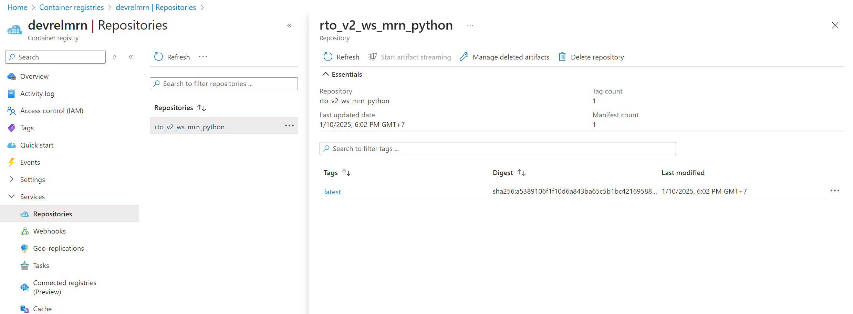Click repository name value in Essentials
Screen dimensions: 853x314
click(x=354, y=101)
